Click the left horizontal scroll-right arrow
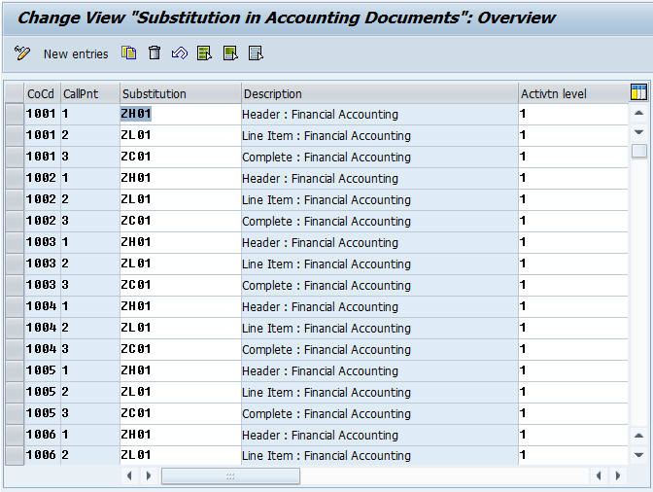Screen dimensions: 653x492 click(x=149, y=475)
